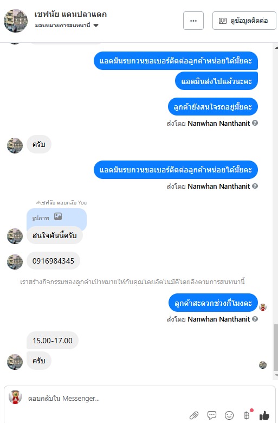This screenshot has height=423, width=278.
Task: Click the help icon under last sent message
Action: click(x=255, y=319)
